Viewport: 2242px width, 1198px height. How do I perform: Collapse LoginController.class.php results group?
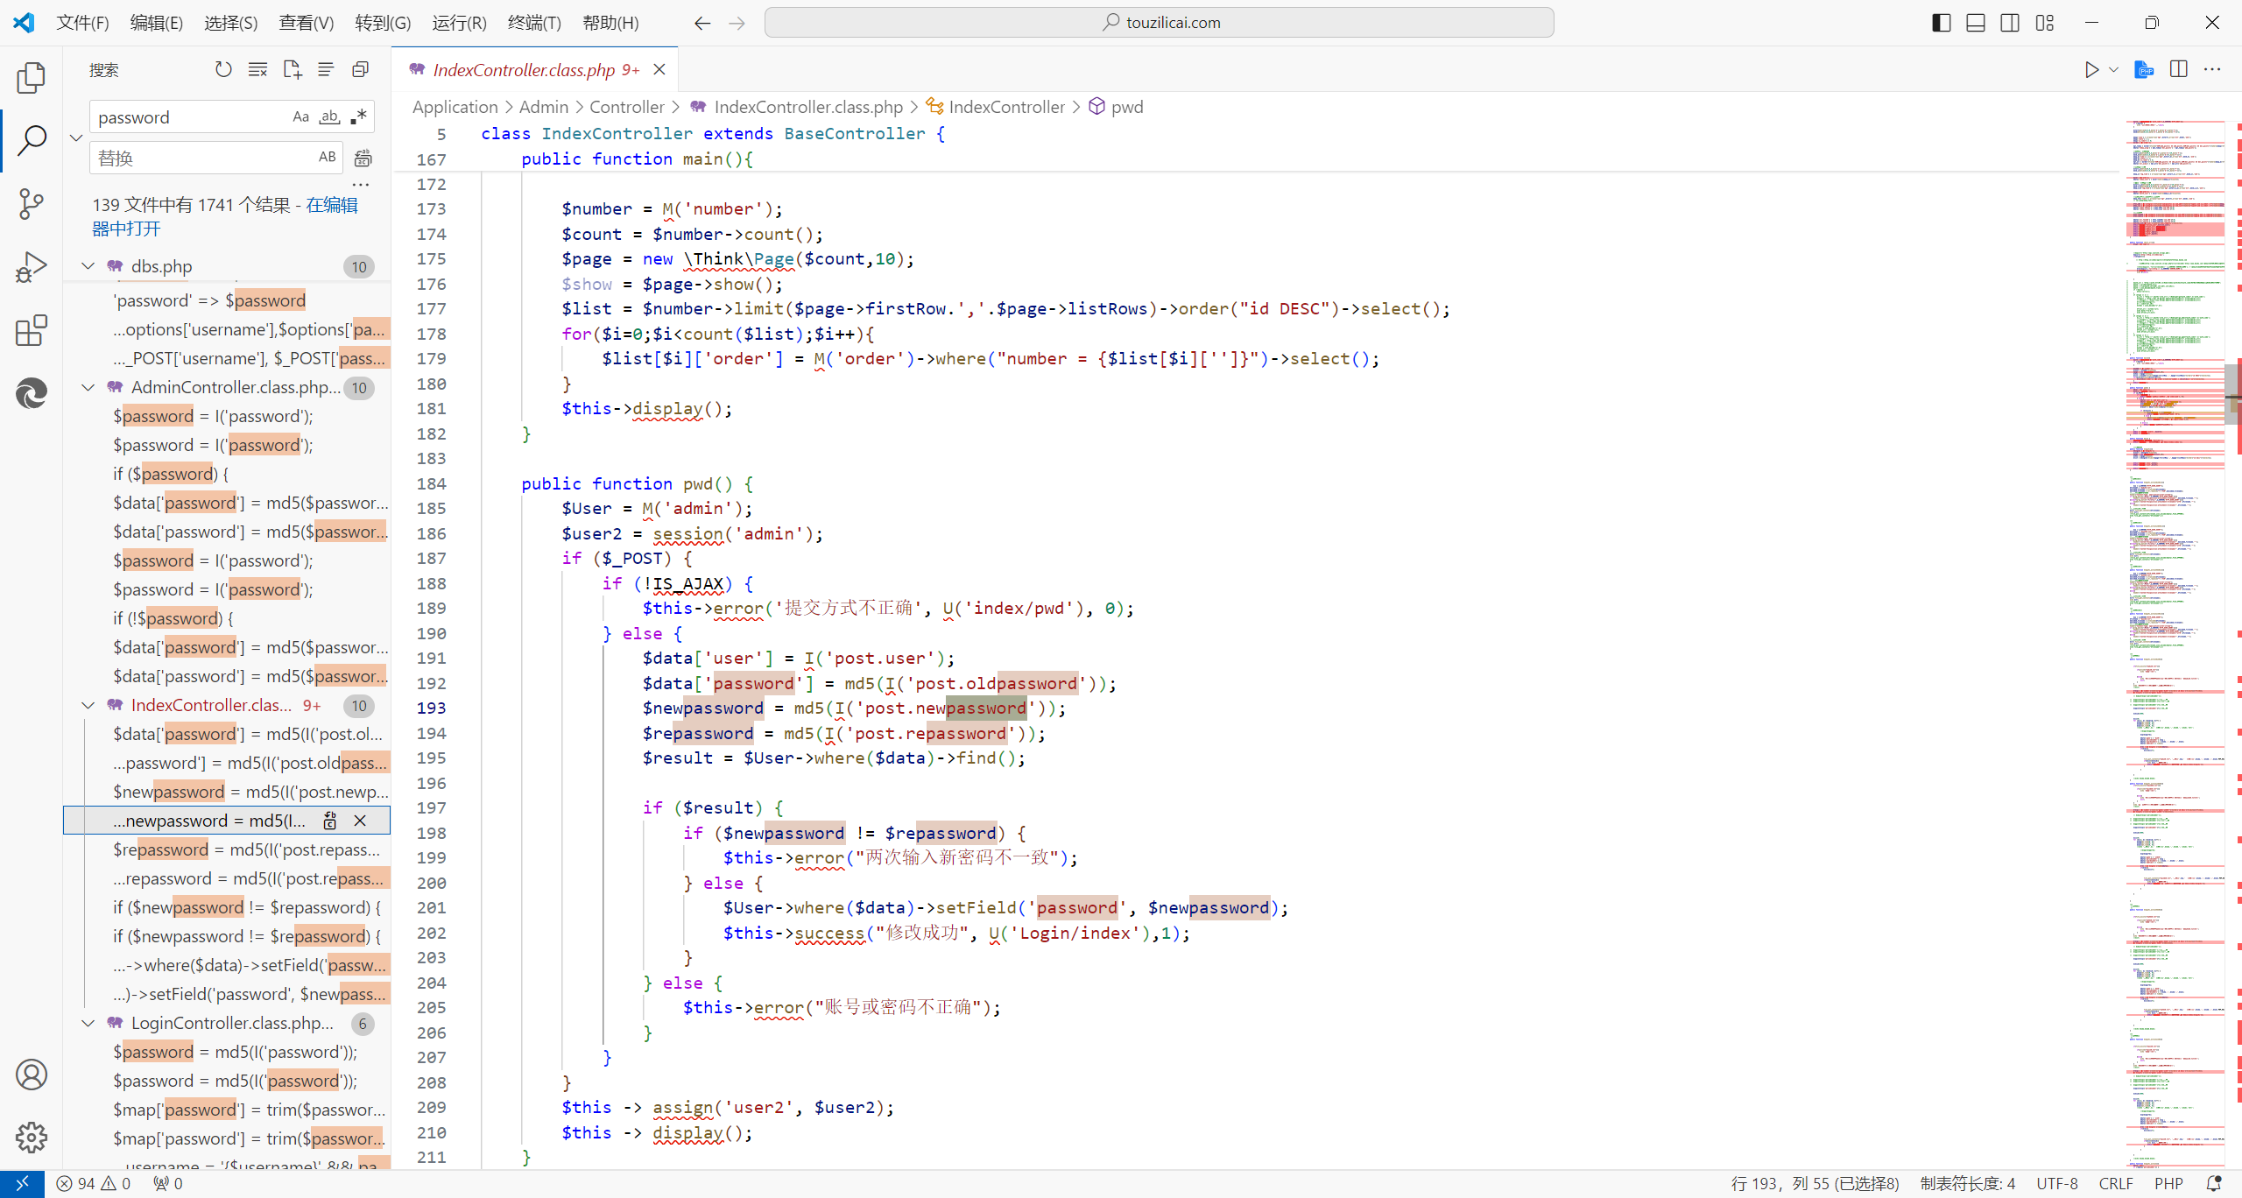88,1023
